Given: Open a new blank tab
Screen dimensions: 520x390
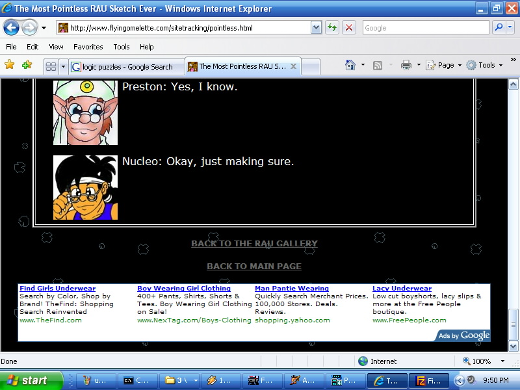Looking at the screenshot, I should pos(311,67).
